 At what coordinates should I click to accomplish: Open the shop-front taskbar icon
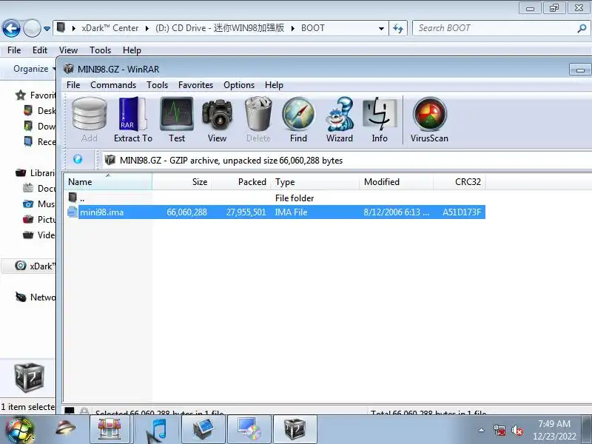click(x=110, y=429)
